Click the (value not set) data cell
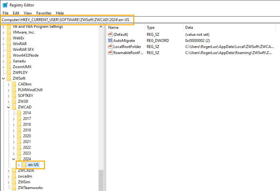Image resolution: width=280 pixels, height=191 pixels. tap(197, 35)
